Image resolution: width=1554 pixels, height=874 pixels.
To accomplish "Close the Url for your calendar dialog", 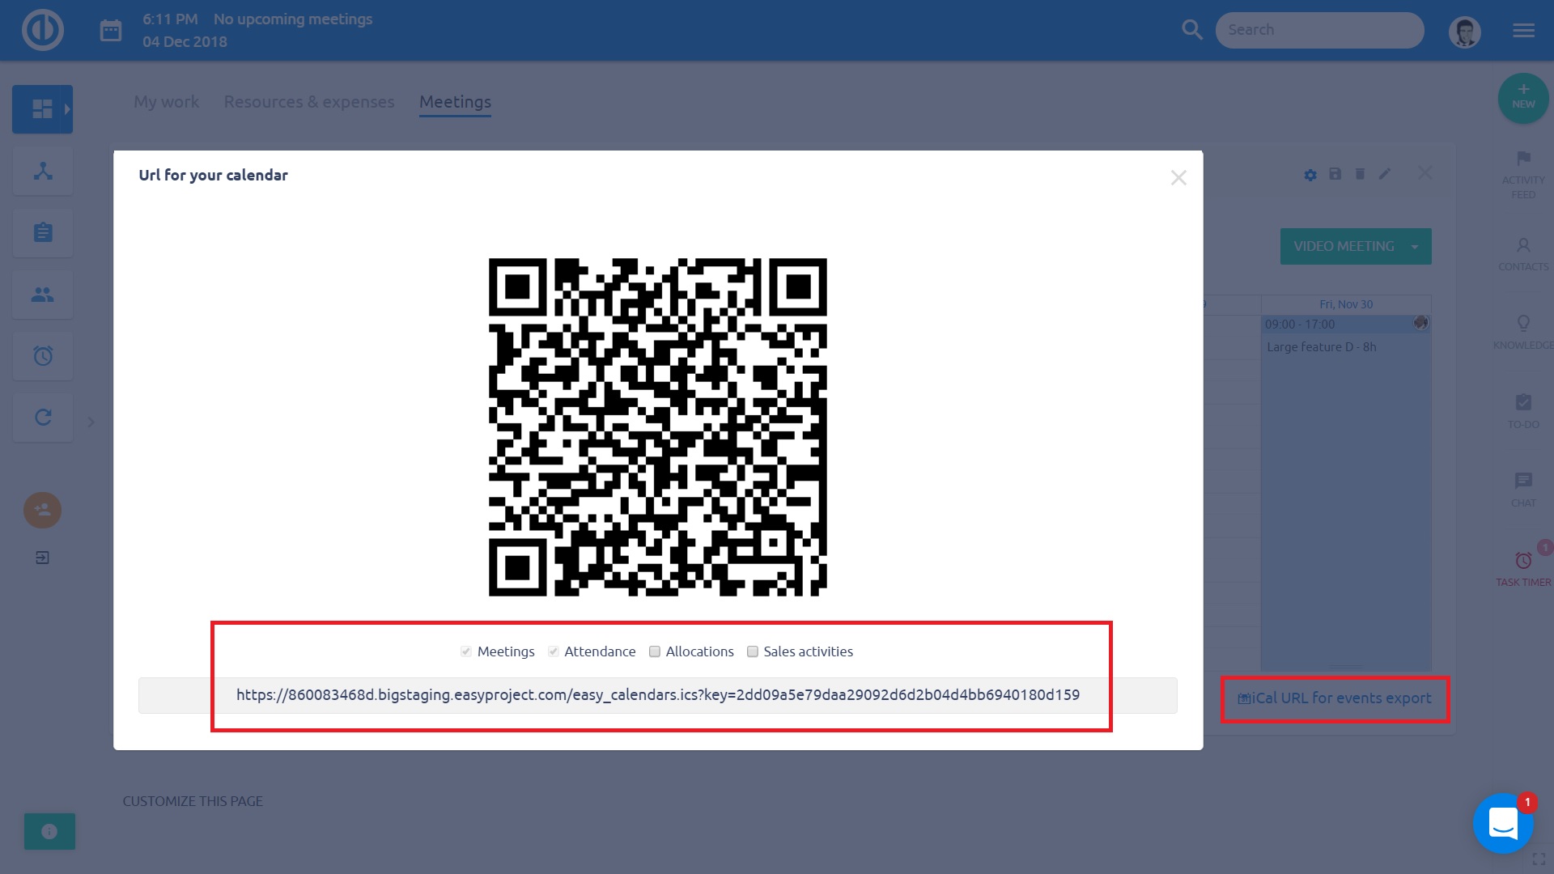I will (1178, 177).
